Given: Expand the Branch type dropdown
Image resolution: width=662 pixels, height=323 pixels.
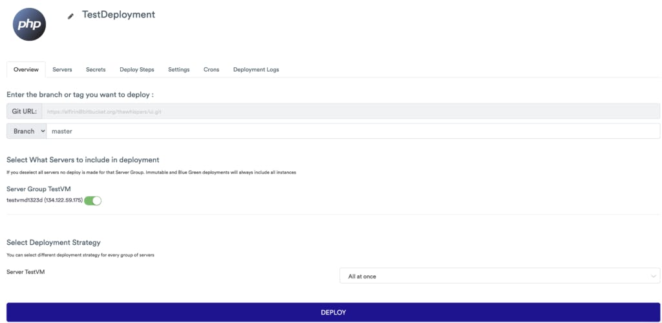Looking at the screenshot, I should pos(27,131).
